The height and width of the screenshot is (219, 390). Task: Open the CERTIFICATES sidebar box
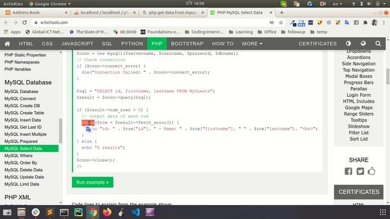coord(359,192)
